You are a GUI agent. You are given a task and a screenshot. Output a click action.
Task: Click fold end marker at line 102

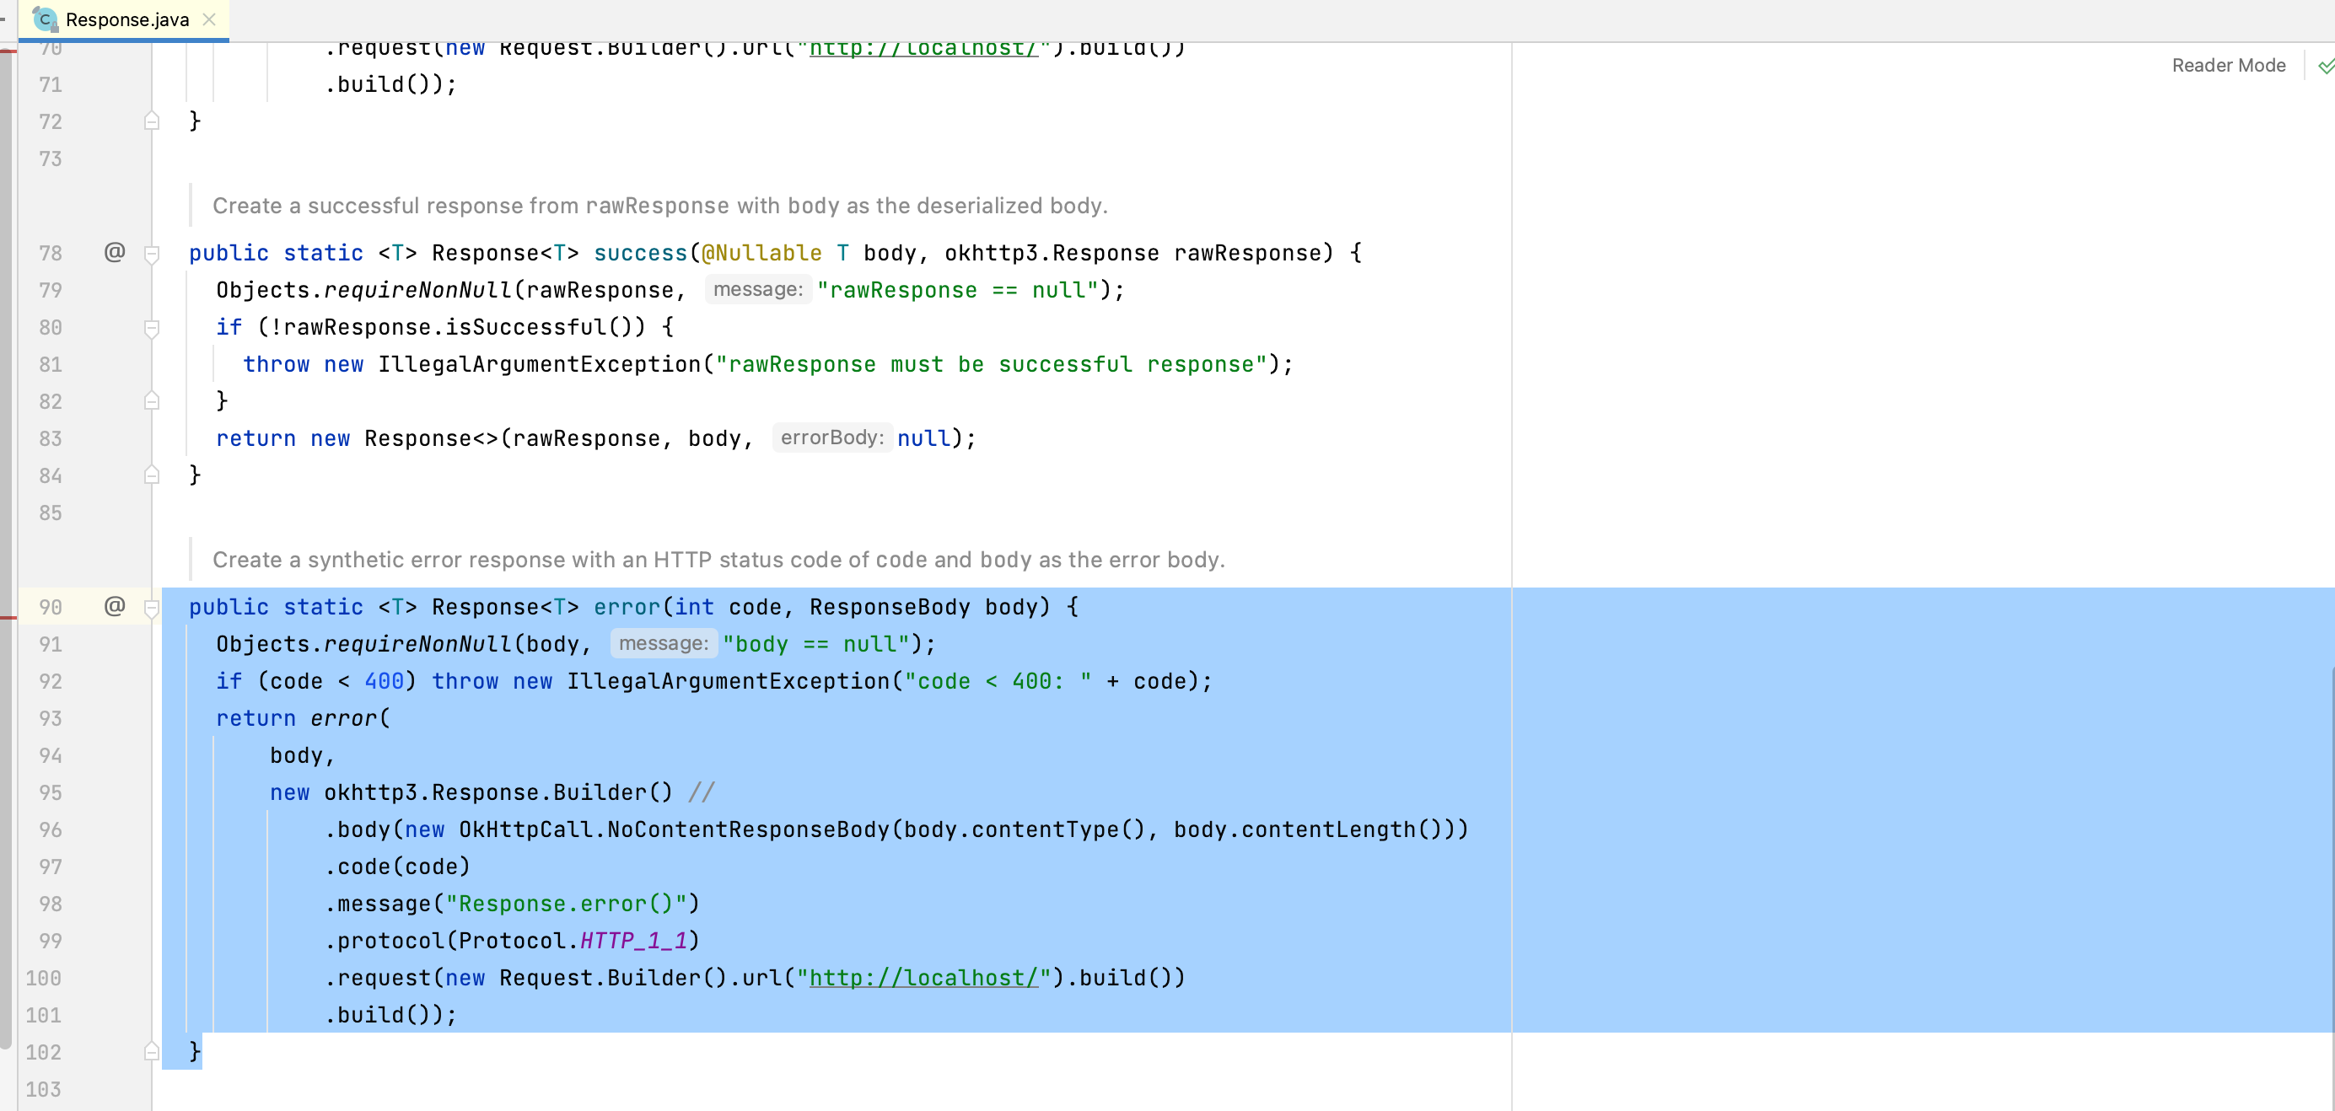click(x=153, y=1052)
